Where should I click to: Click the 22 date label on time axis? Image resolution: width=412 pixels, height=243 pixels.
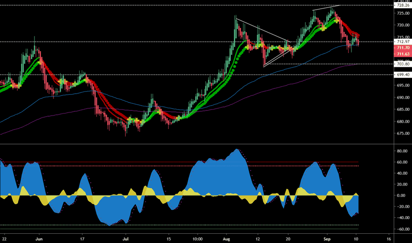coord(4,239)
